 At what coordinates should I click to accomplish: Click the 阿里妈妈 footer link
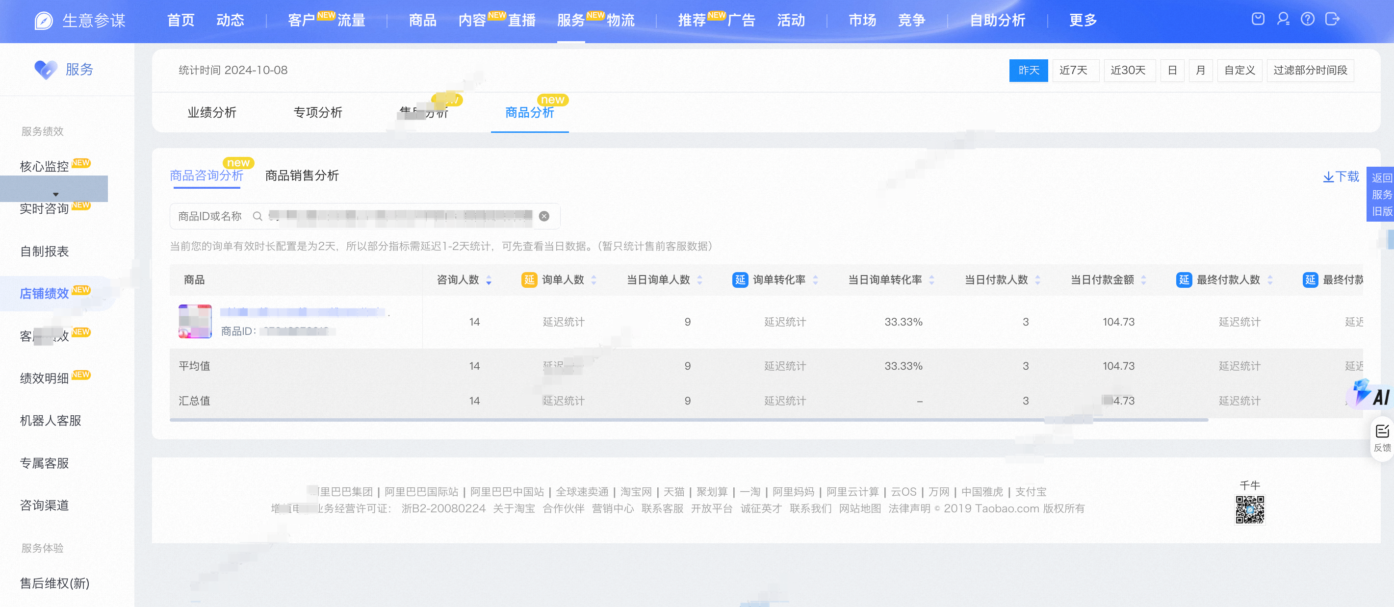pos(793,492)
